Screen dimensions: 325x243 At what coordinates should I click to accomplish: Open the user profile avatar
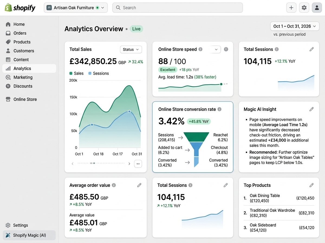pyautogui.click(x=317, y=8)
